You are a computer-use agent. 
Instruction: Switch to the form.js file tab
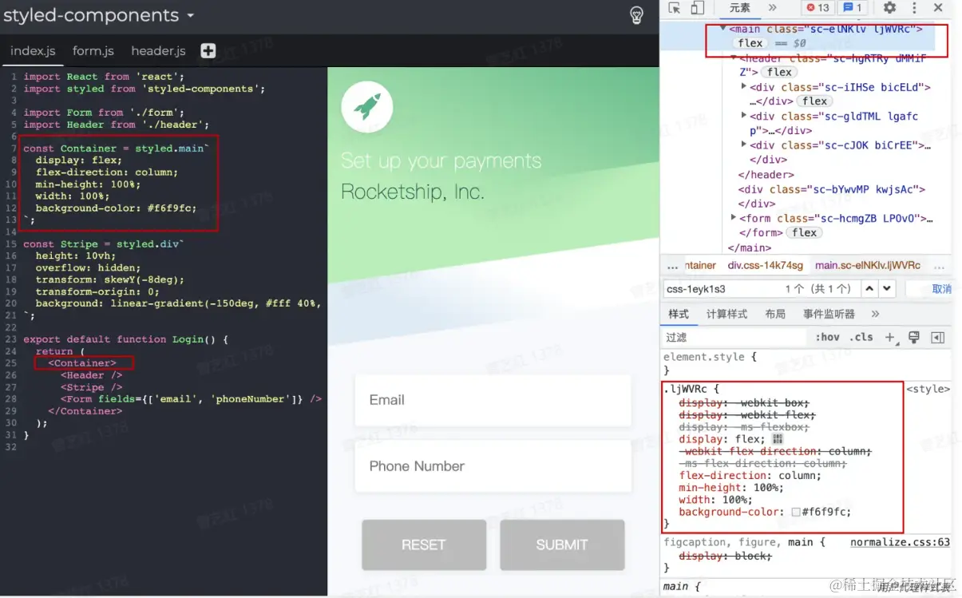coord(93,50)
